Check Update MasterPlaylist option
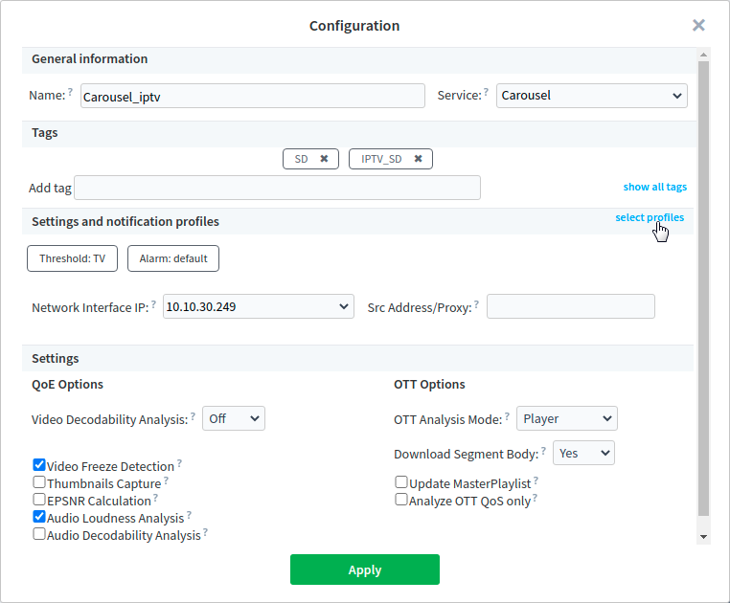The width and height of the screenshot is (730, 603). 401,482
